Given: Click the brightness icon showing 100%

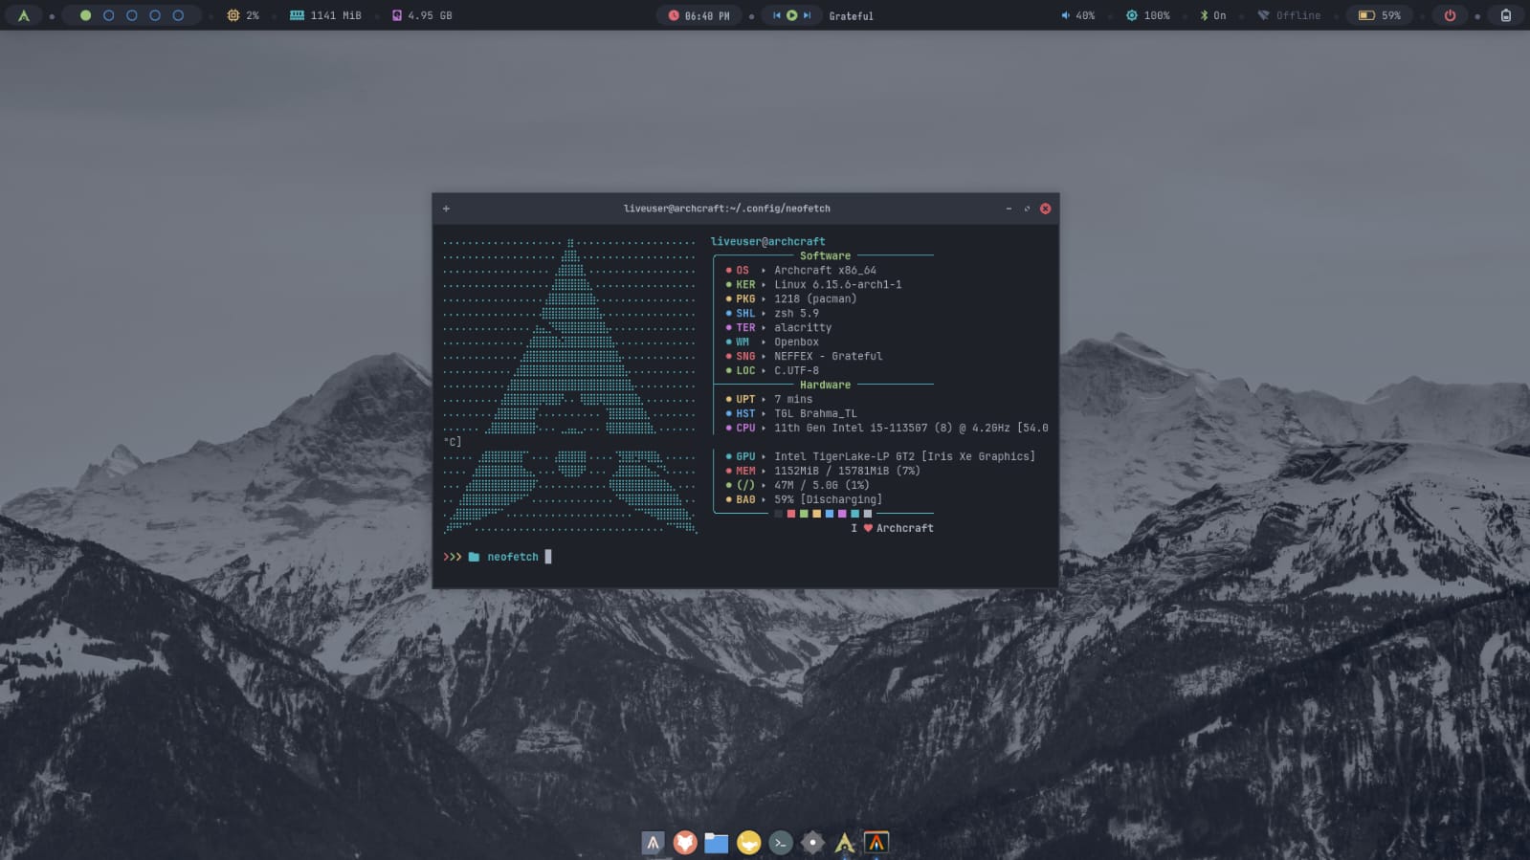Looking at the screenshot, I should tap(1132, 15).
